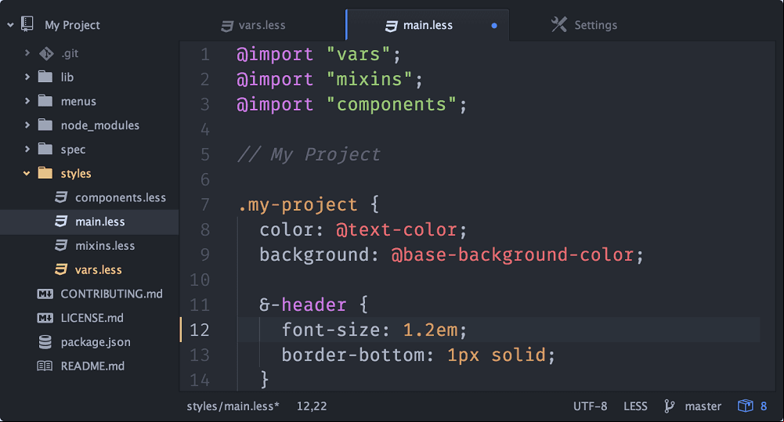Click the package updates icon in status bar
784x422 pixels.
745,406
